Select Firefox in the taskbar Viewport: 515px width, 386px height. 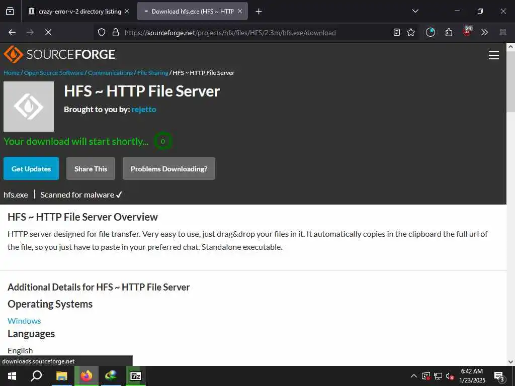[x=87, y=376]
